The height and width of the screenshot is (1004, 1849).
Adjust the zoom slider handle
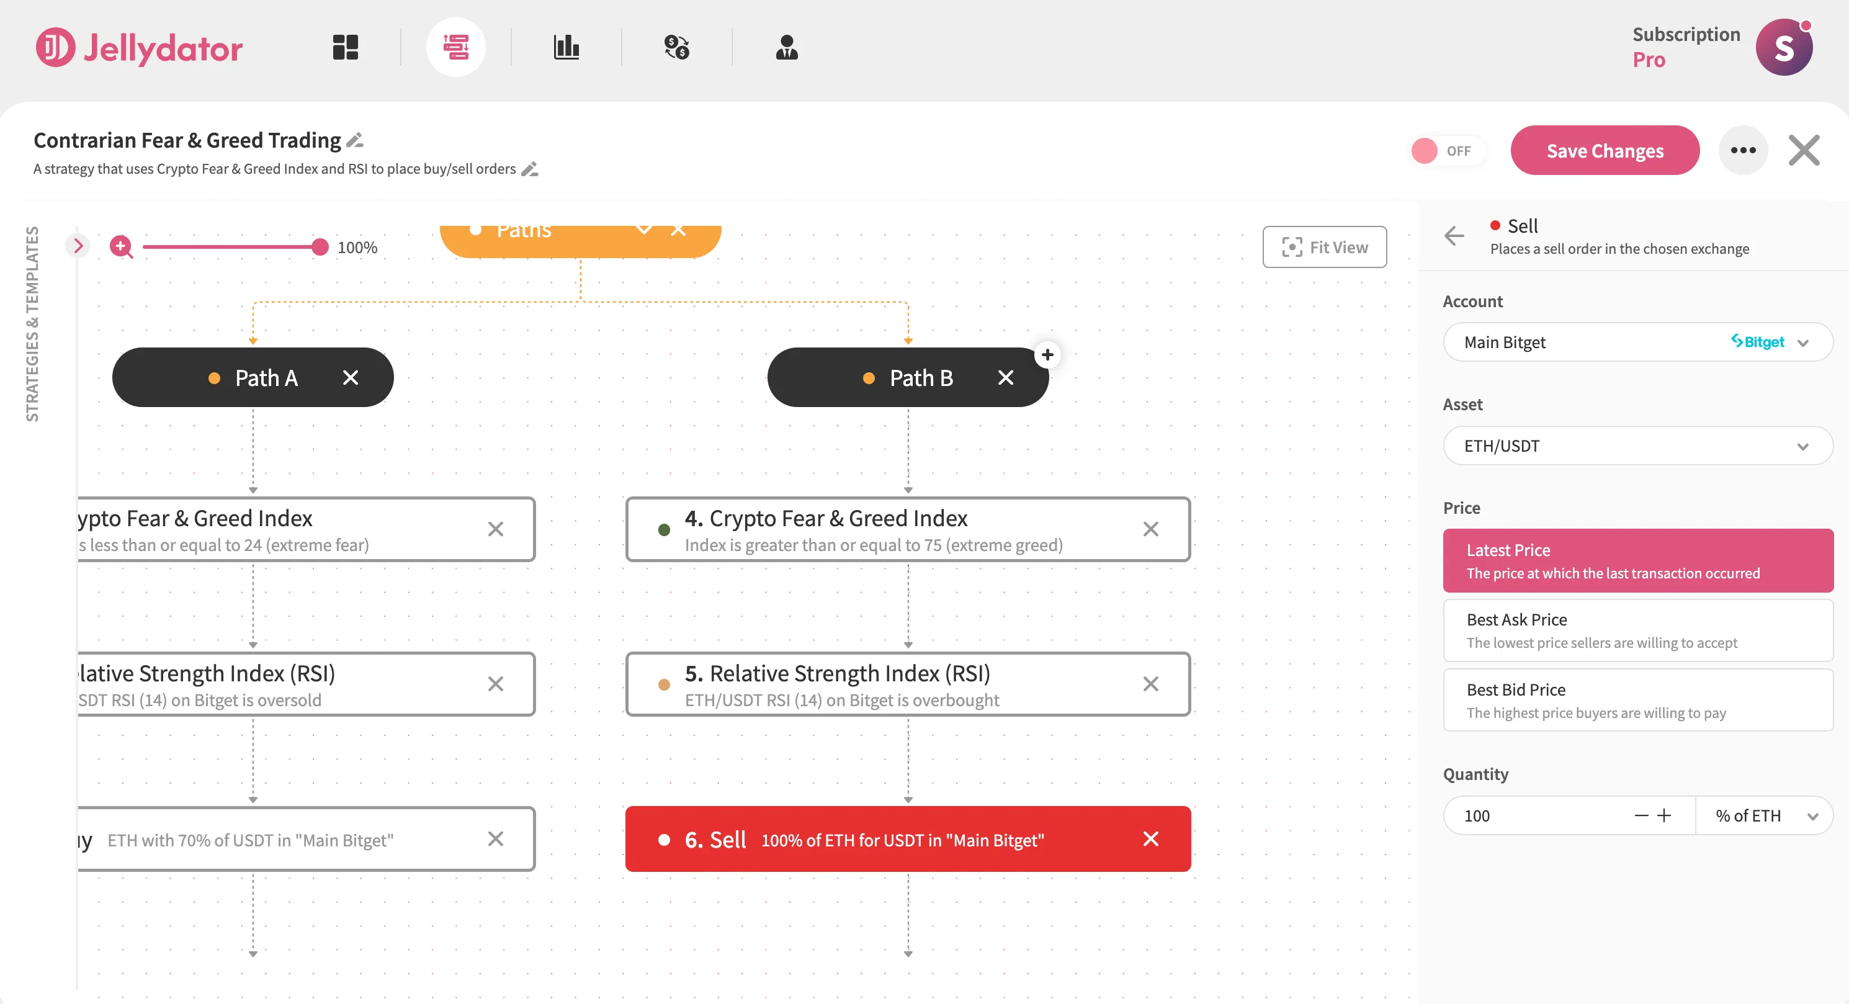(x=320, y=247)
